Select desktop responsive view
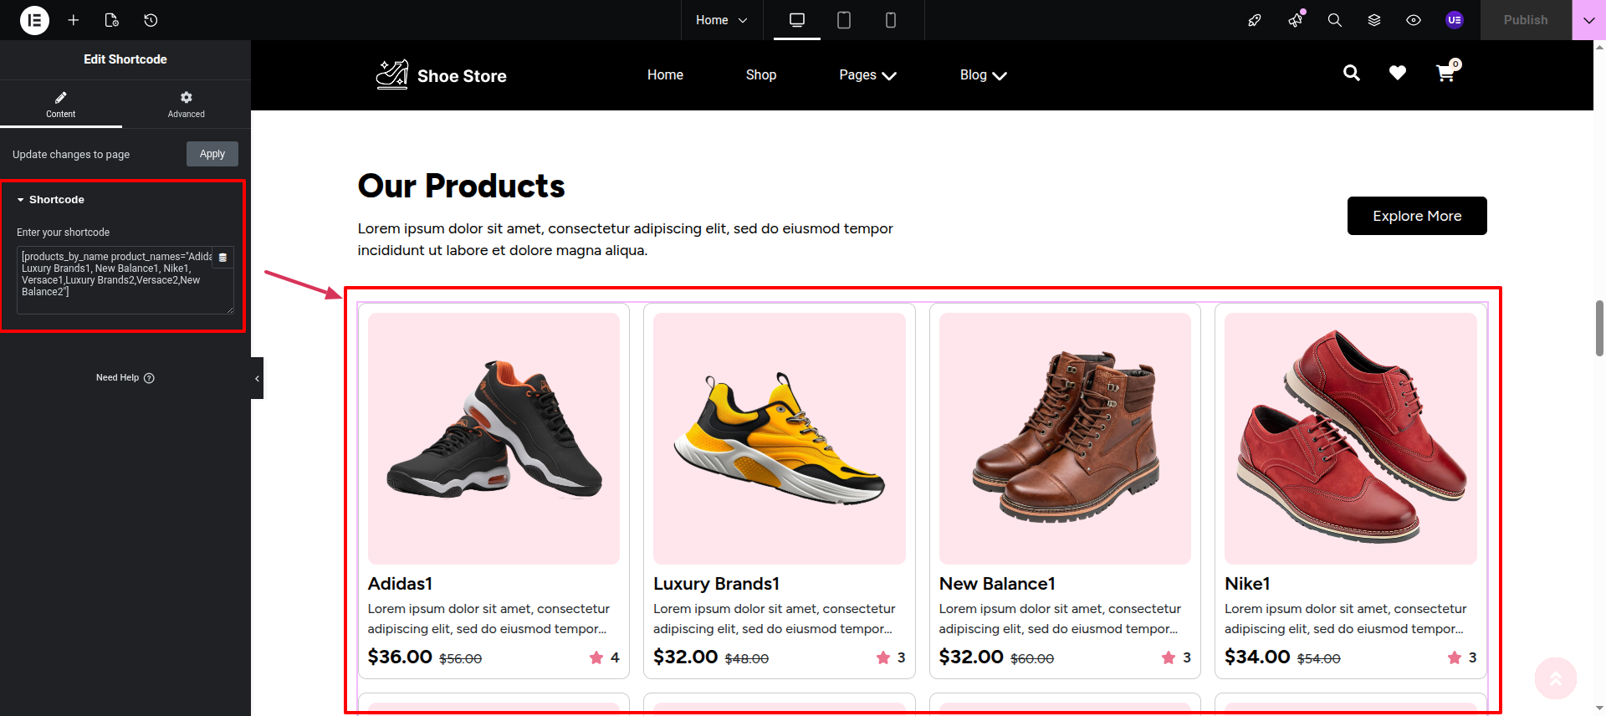This screenshot has width=1606, height=716. (x=797, y=20)
